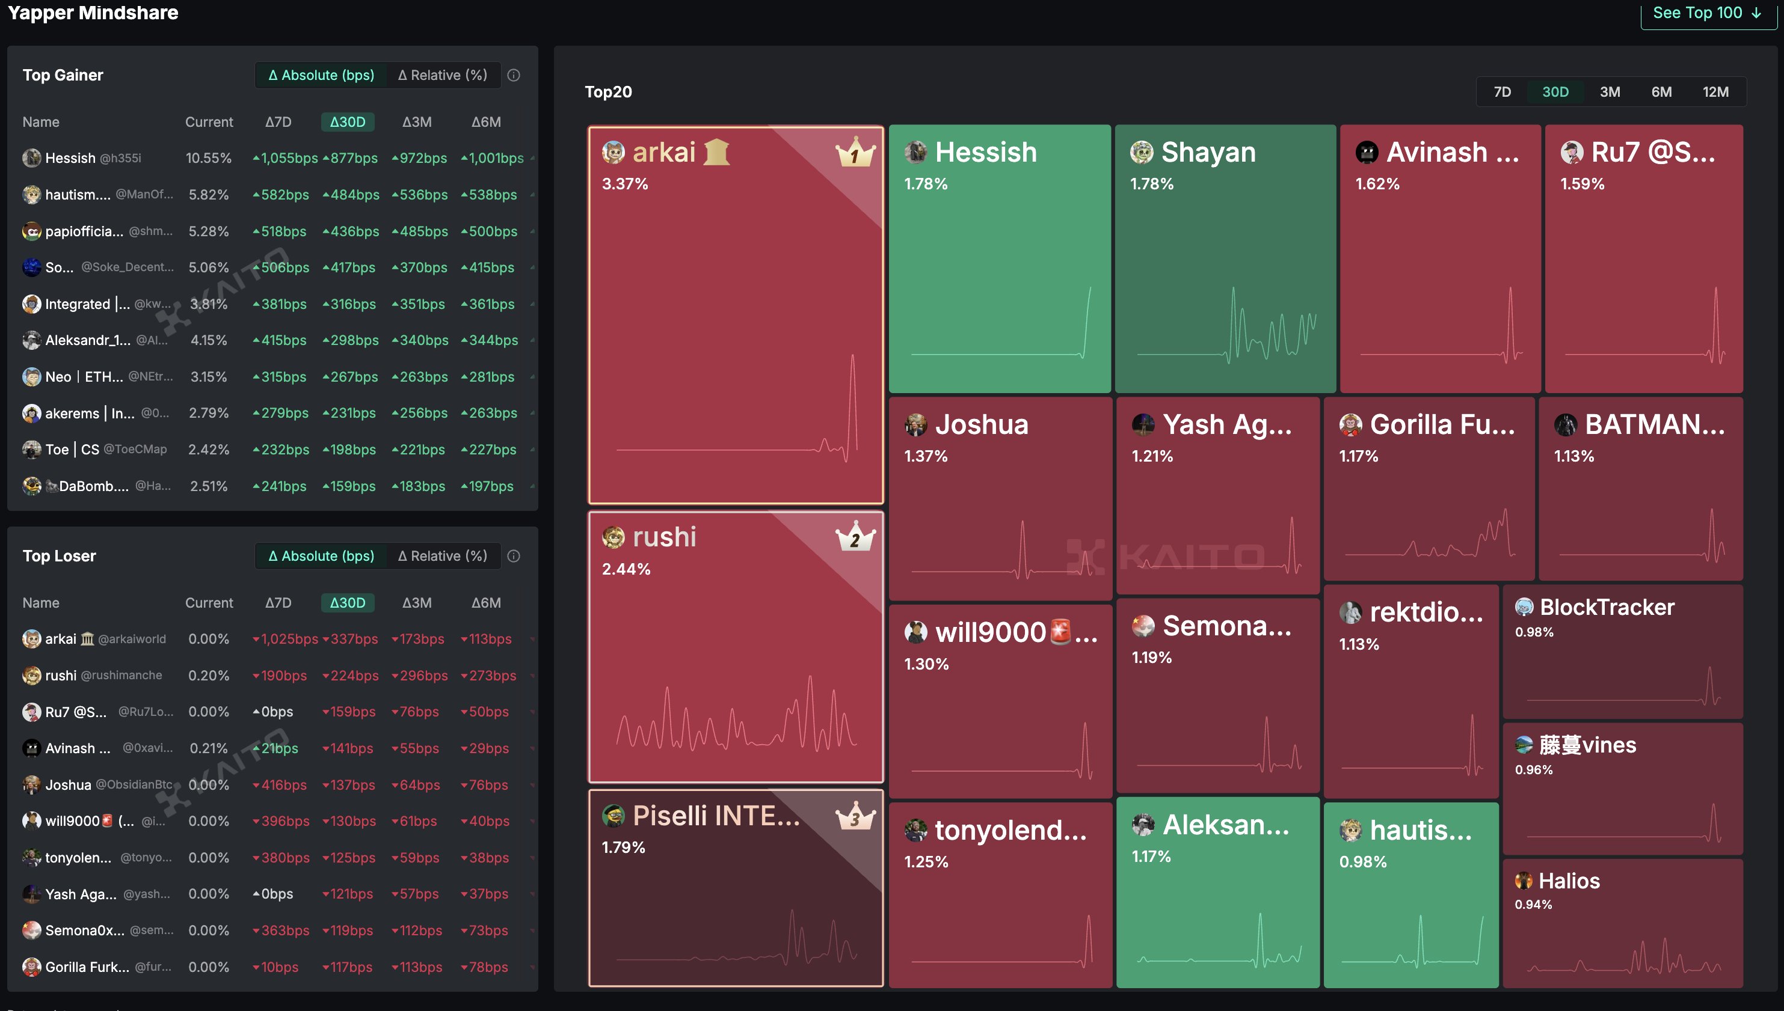Select Absolute (bps) in Top Gainer
1784x1011 pixels.
pyautogui.click(x=321, y=75)
